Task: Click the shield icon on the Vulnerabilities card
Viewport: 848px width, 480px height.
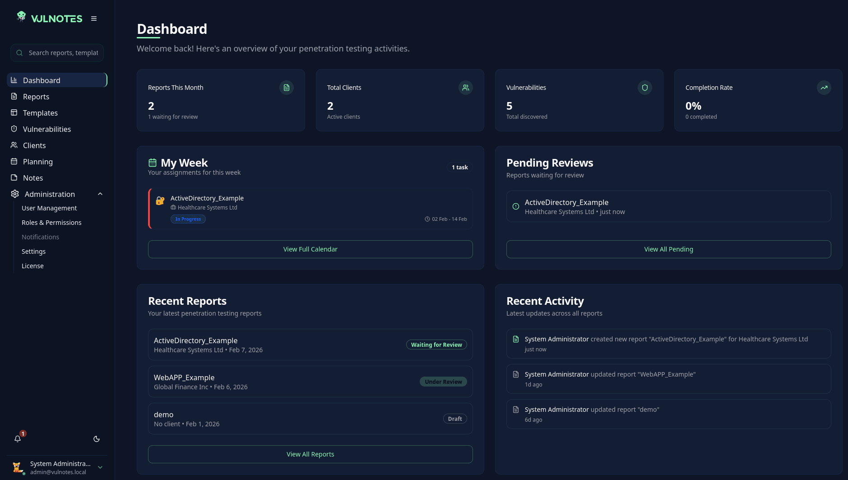Action: click(x=645, y=88)
